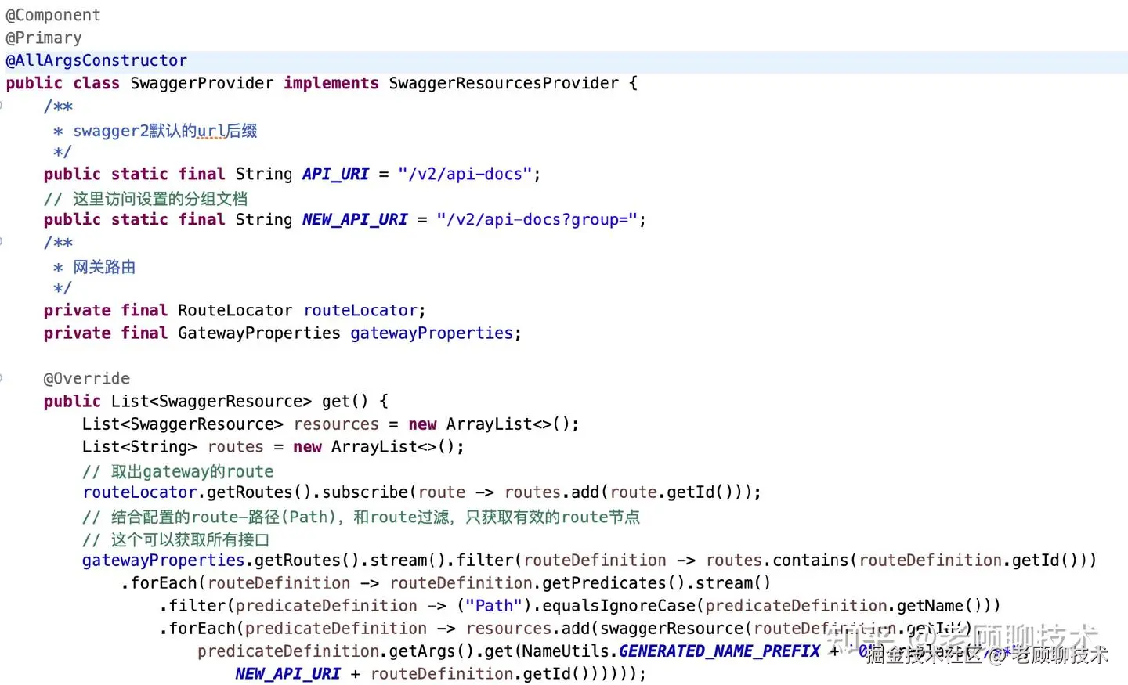The image size is (1128, 685).
Task: Click the SwaggerProvider class name
Action: pos(202,83)
